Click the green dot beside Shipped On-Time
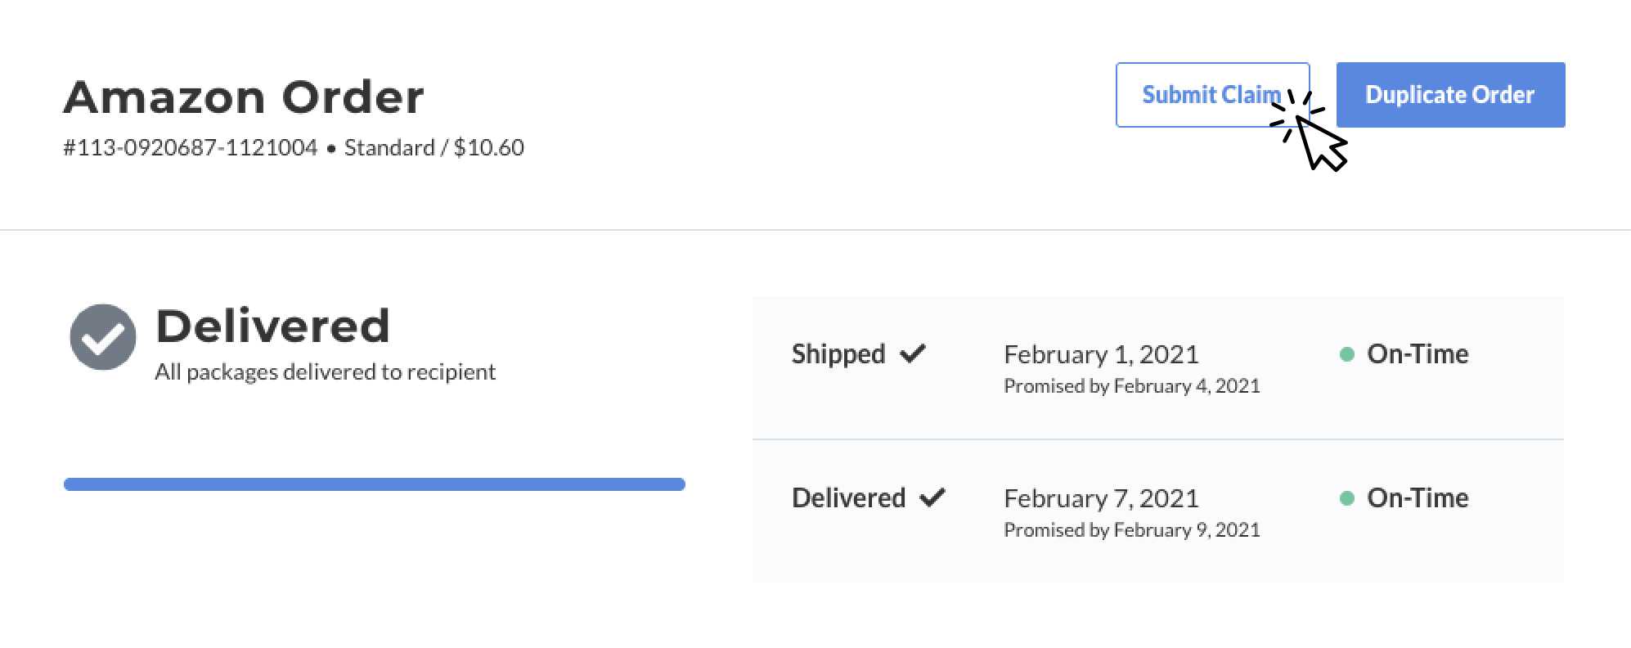The width and height of the screenshot is (1631, 648). [x=1346, y=354]
